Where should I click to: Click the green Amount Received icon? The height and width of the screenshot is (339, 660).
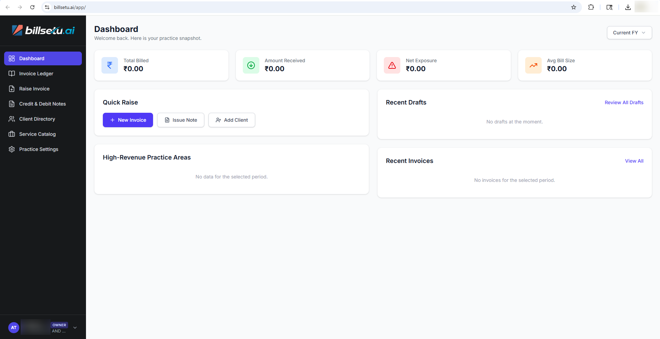(x=251, y=65)
